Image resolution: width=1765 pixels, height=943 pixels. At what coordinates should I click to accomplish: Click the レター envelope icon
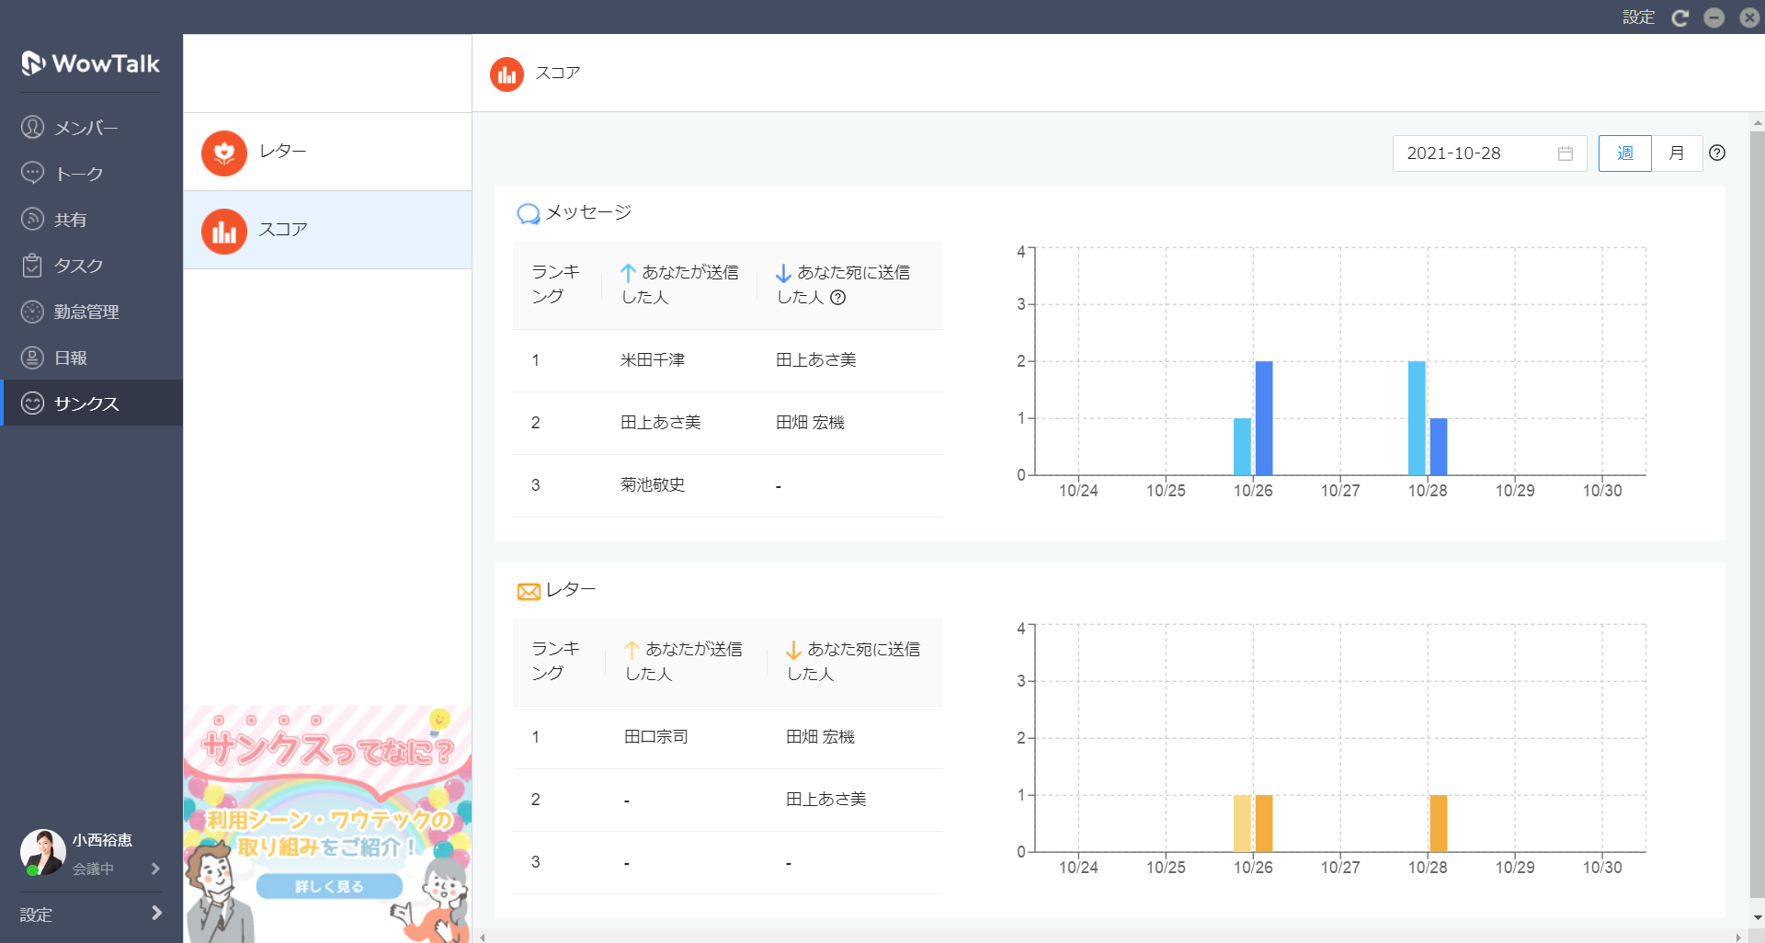coord(529,591)
